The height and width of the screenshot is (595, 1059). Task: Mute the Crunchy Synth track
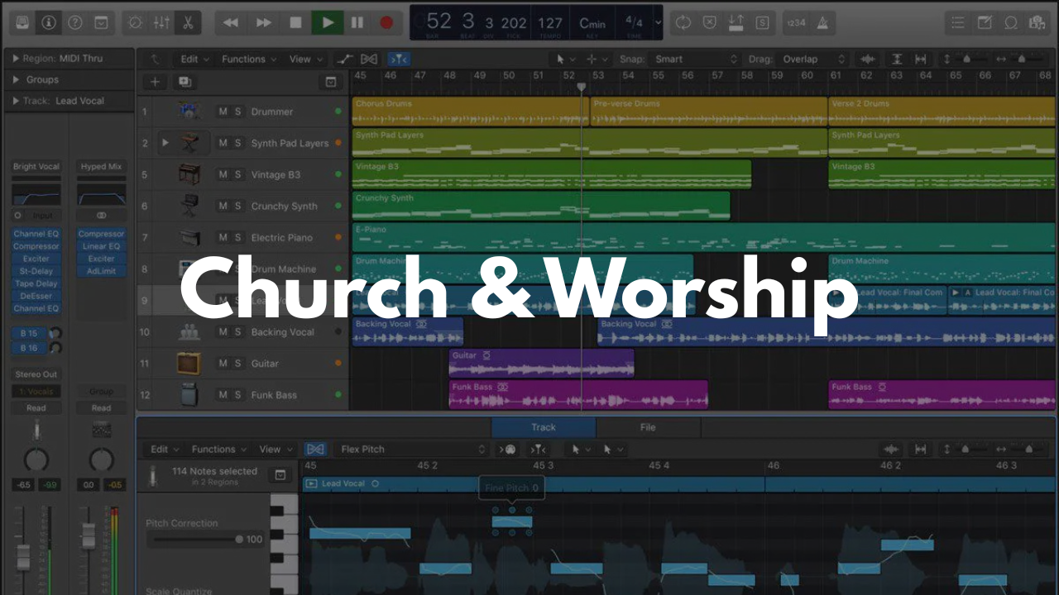[x=223, y=206]
